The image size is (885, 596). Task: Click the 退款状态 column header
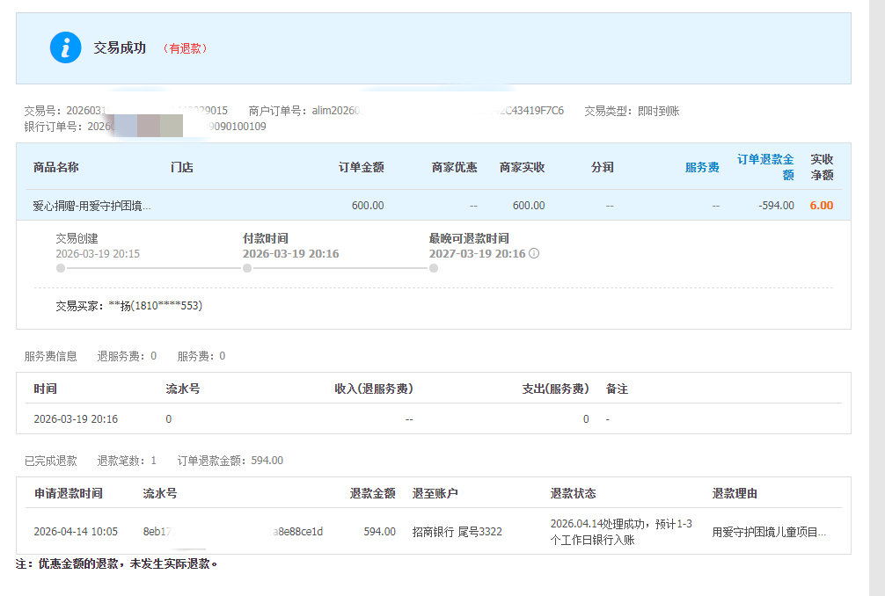[573, 493]
